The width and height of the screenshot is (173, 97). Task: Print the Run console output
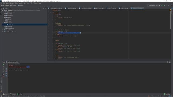[6, 73]
